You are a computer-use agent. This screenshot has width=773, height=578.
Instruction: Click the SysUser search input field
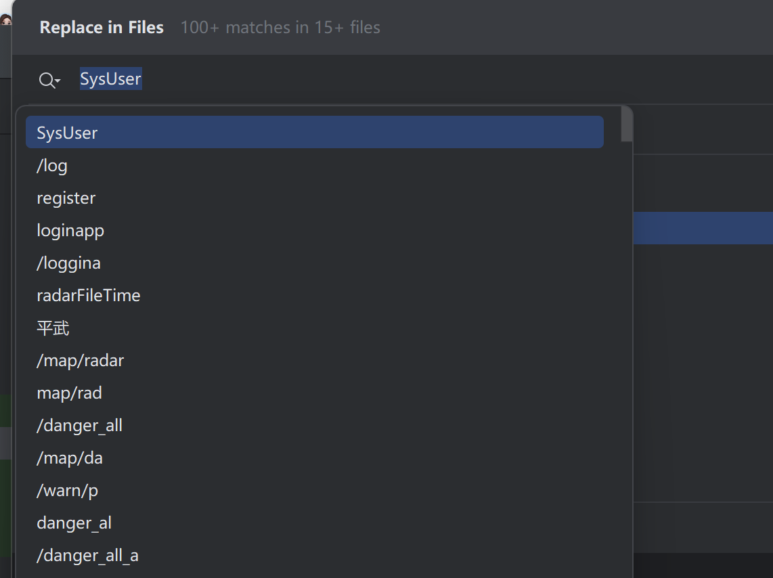424,79
